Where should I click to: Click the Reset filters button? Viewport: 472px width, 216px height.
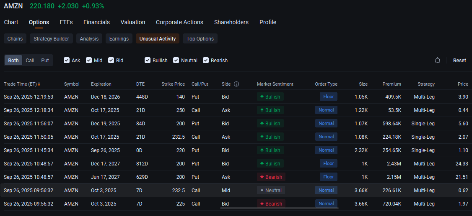coord(459,60)
